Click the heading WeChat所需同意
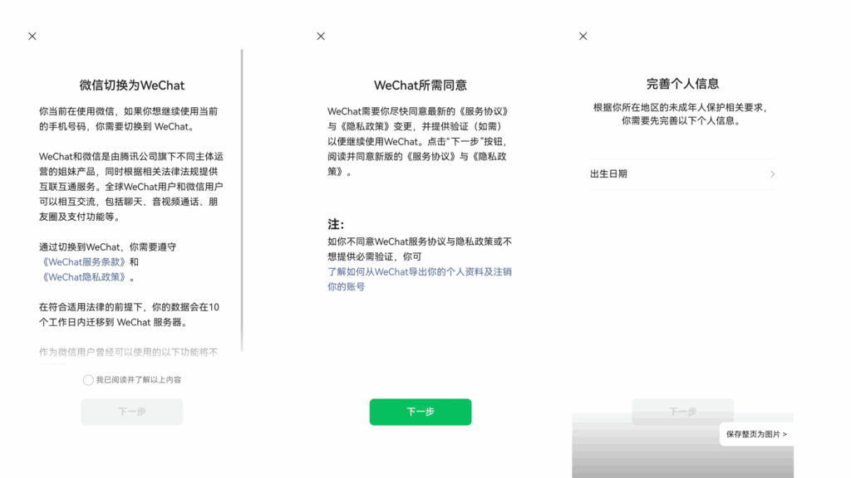 point(420,85)
